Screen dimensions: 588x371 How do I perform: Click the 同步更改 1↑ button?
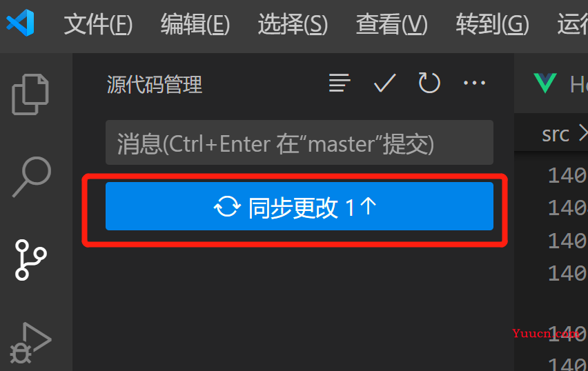tap(300, 206)
